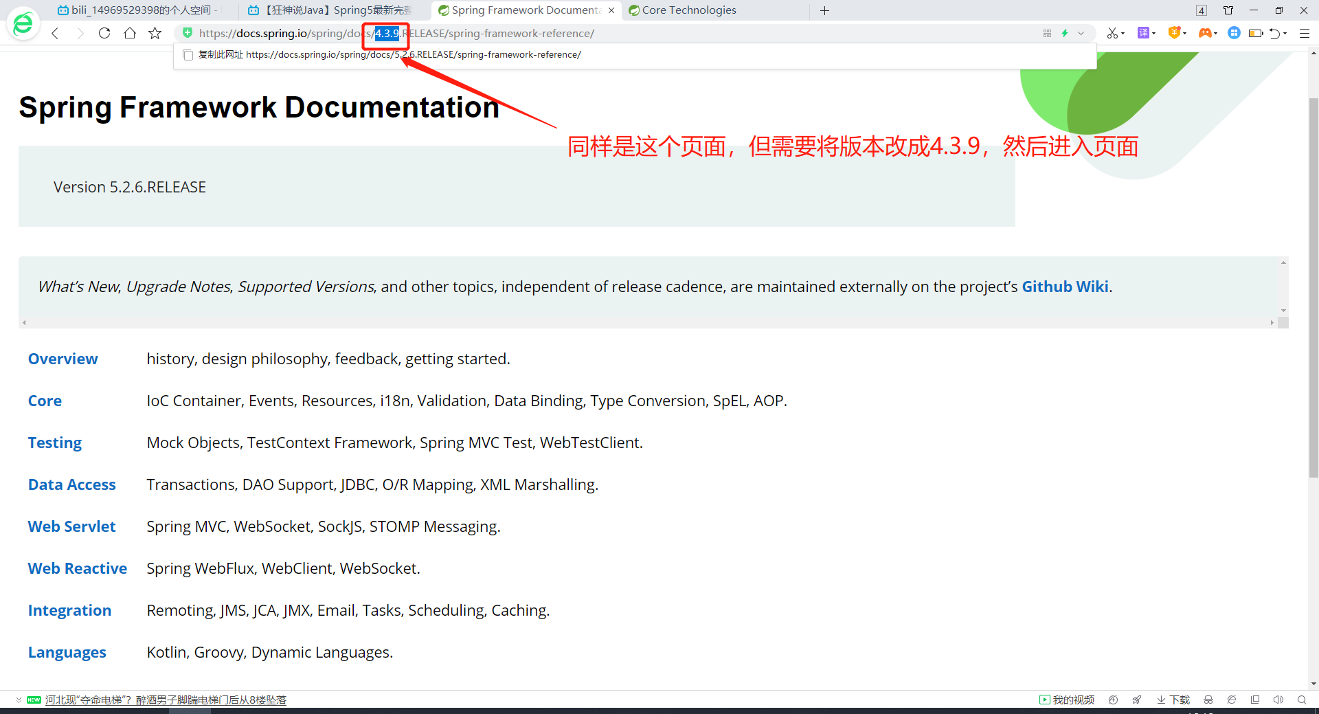The height and width of the screenshot is (714, 1319).
Task: Bookmark this page with the star icon
Action: click(155, 33)
